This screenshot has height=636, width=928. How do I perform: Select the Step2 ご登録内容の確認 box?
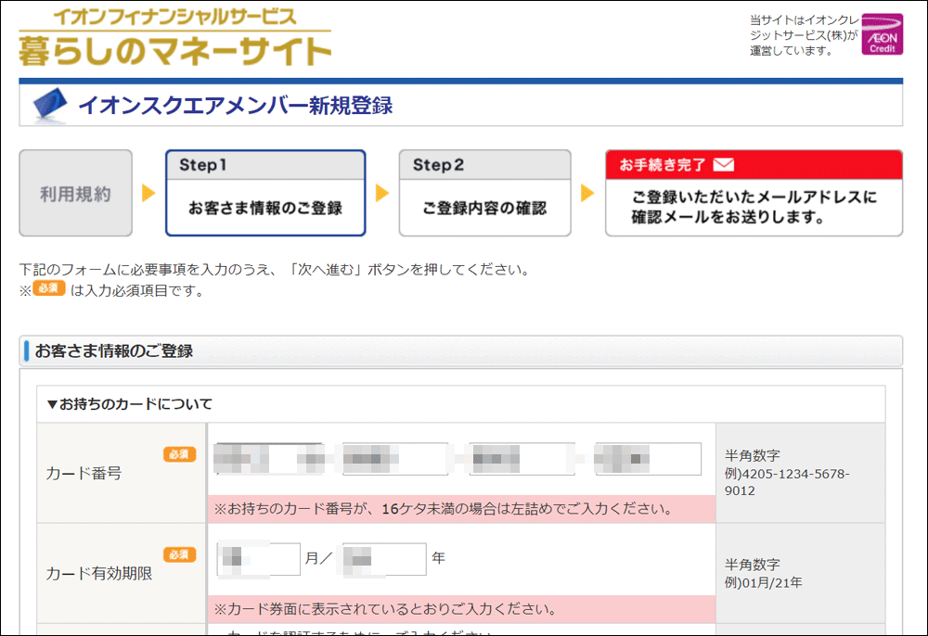point(484,193)
